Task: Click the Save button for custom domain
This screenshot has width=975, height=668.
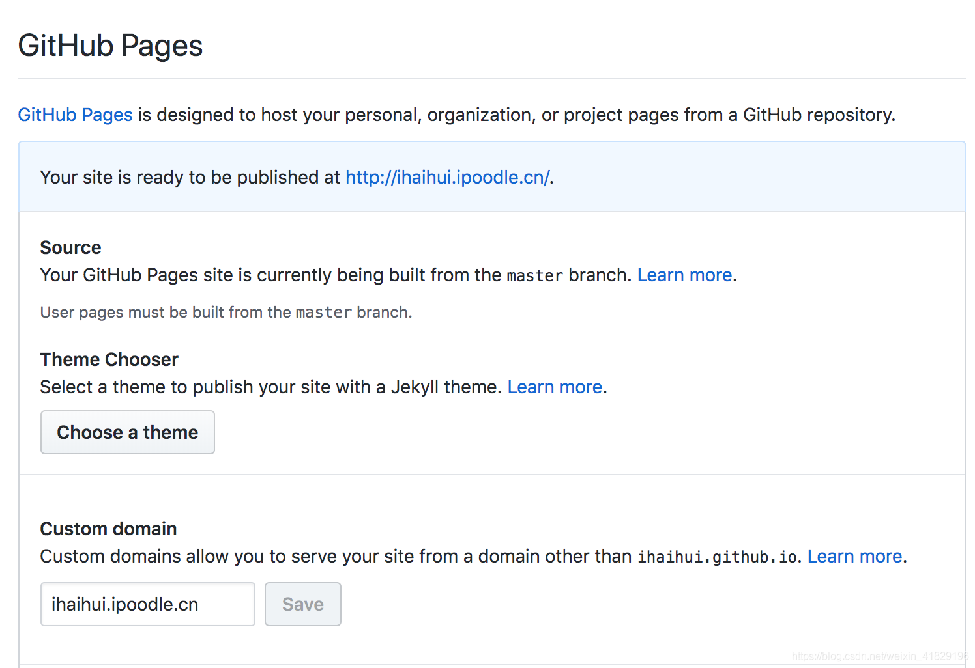Action: pos(302,604)
